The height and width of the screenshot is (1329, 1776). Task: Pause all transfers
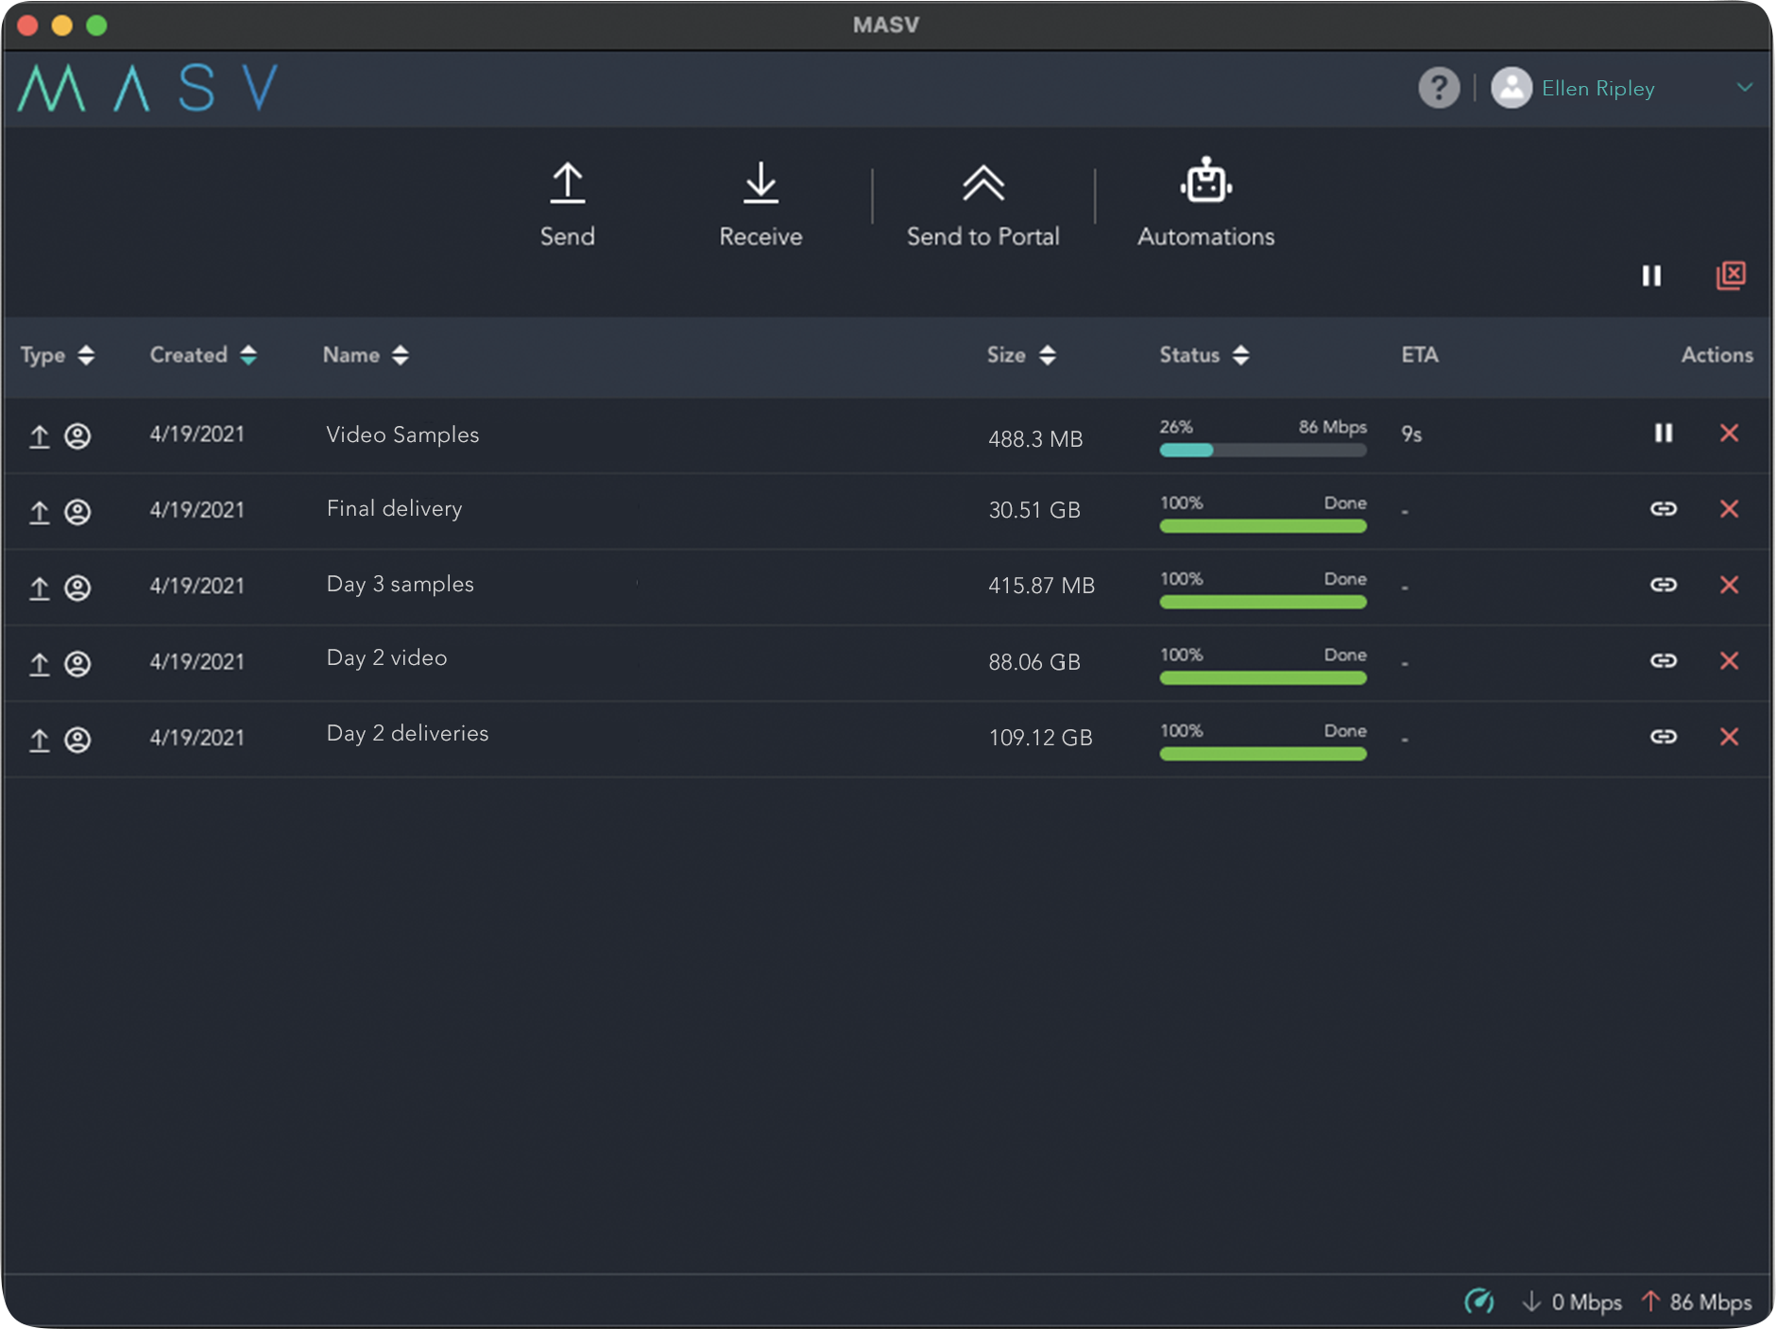[1650, 276]
